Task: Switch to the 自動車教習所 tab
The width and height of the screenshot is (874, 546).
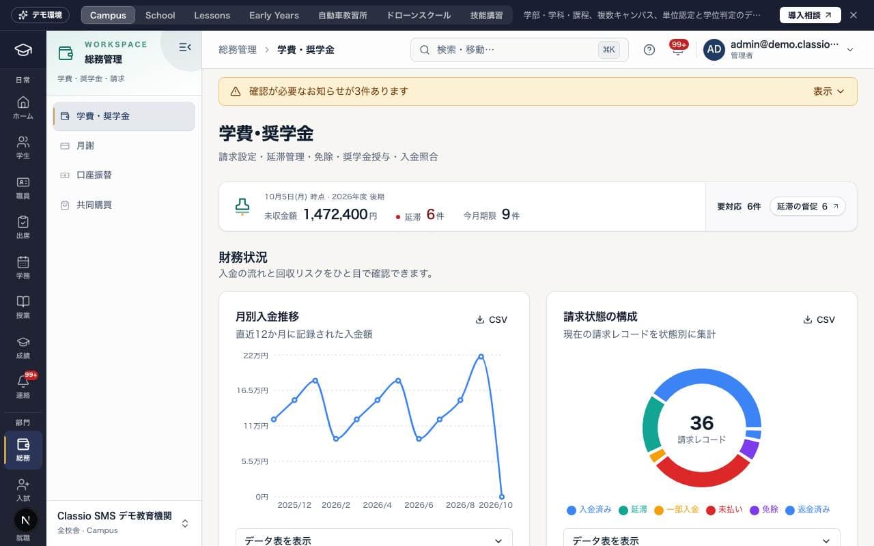Action: point(343,15)
